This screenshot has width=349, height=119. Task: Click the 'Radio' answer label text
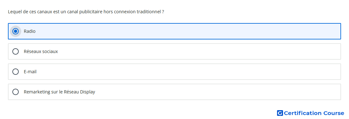pyautogui.click(x=30, y=31)
